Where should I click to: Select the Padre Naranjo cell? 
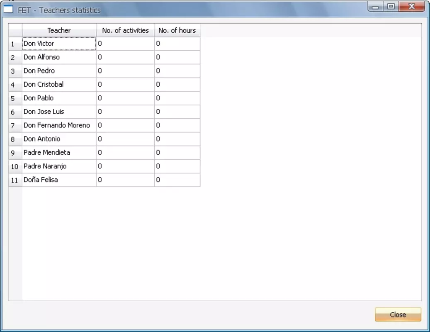[x=59, y=166]
